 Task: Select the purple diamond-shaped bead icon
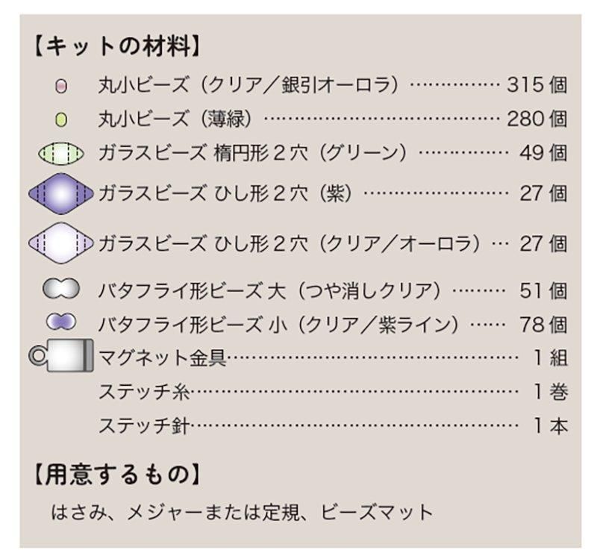(60, 194)
